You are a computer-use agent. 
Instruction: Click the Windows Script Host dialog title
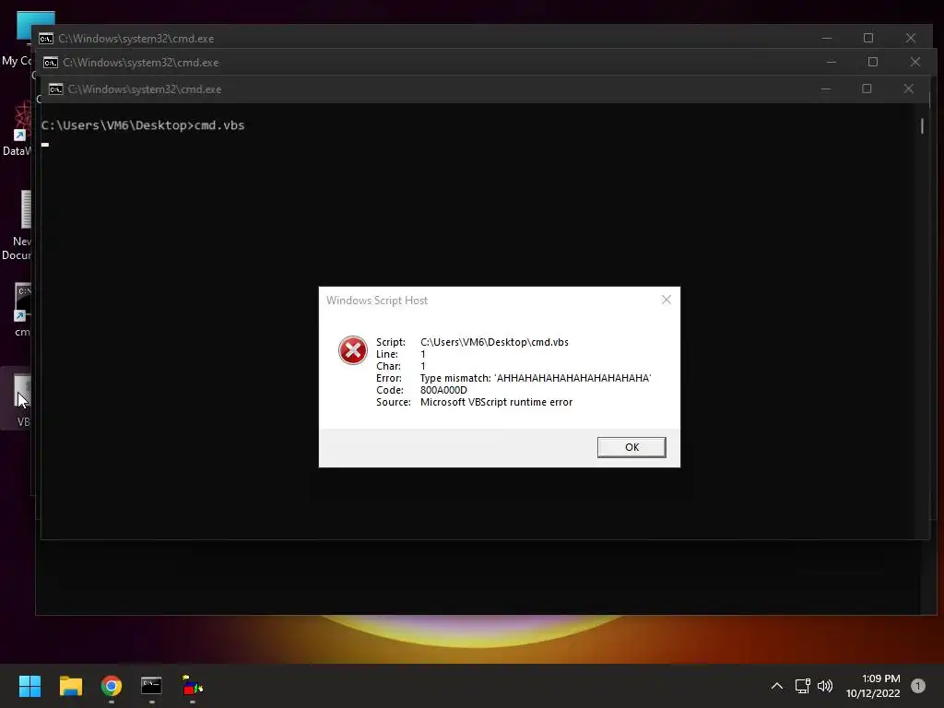click(x=377, y=301)
